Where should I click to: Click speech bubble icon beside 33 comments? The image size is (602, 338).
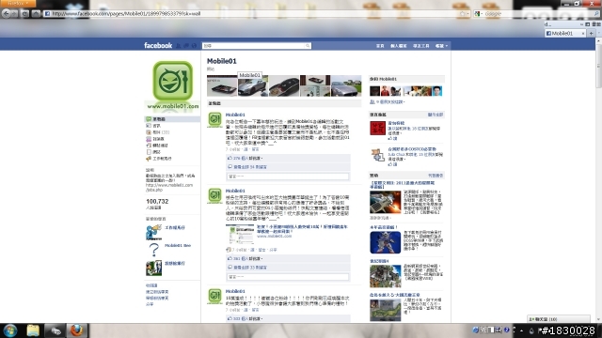pos(230,268)
